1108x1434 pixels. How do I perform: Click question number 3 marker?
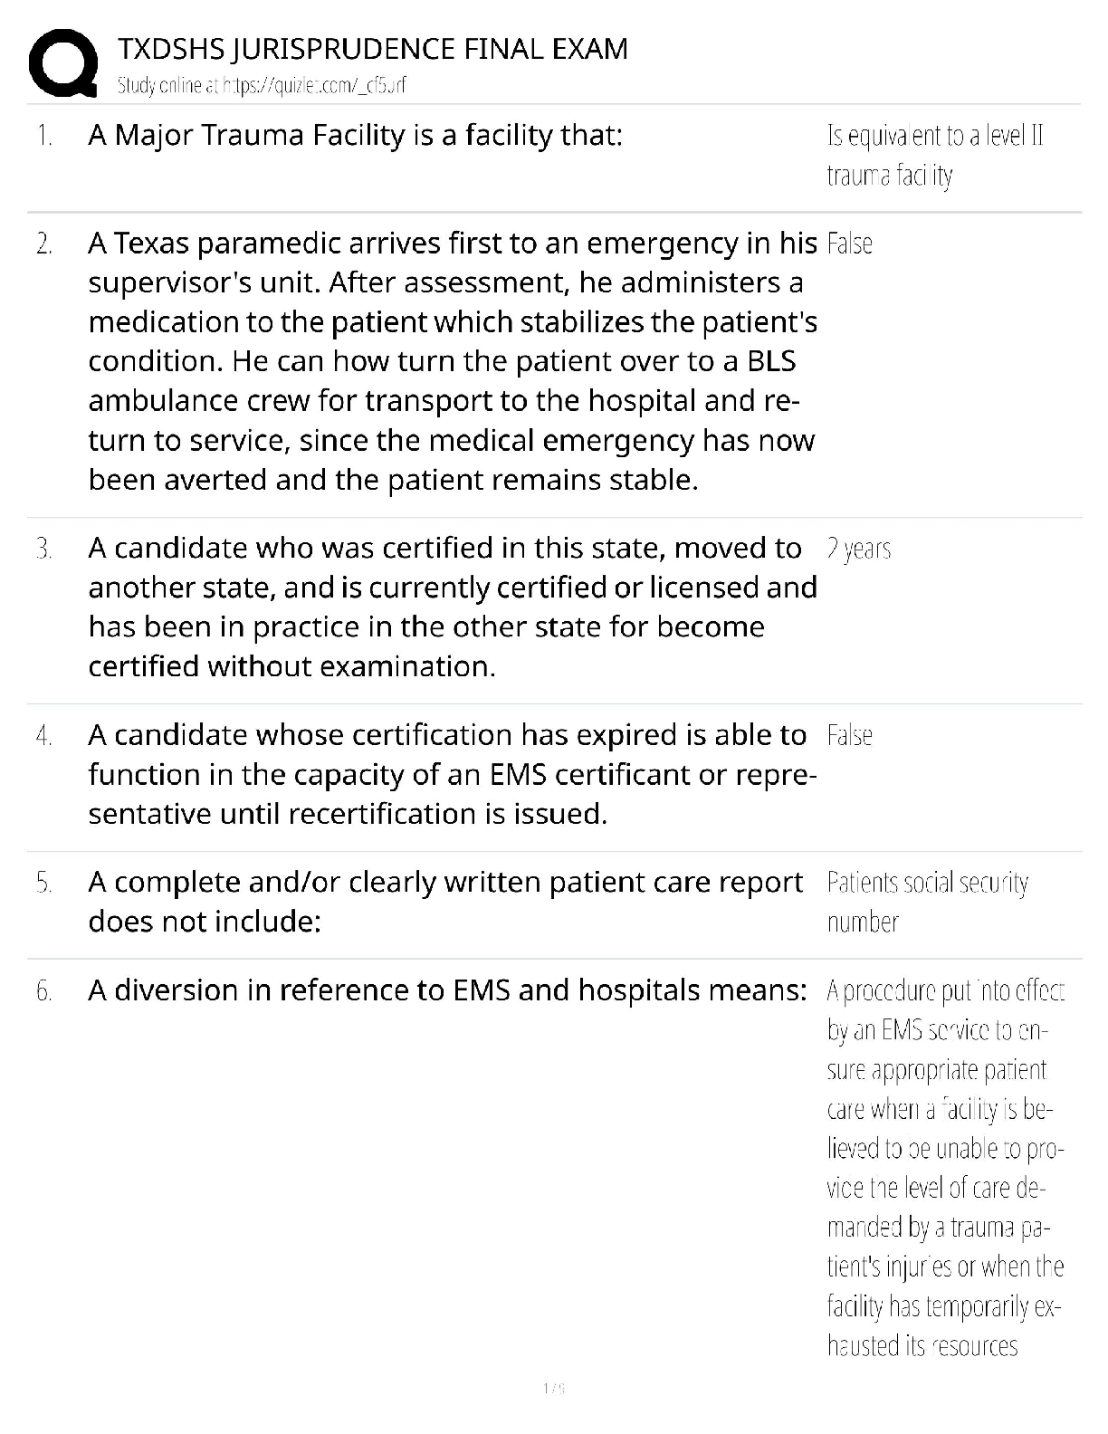tap(44, 550)
